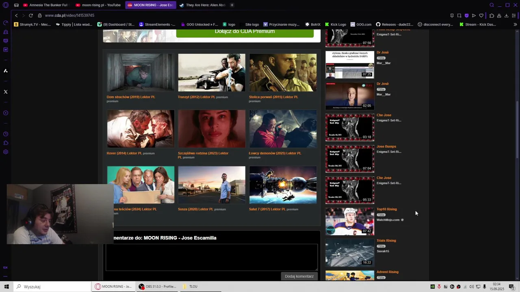Click the snapshot camera icon in address bar

click(x=459, y=15)
